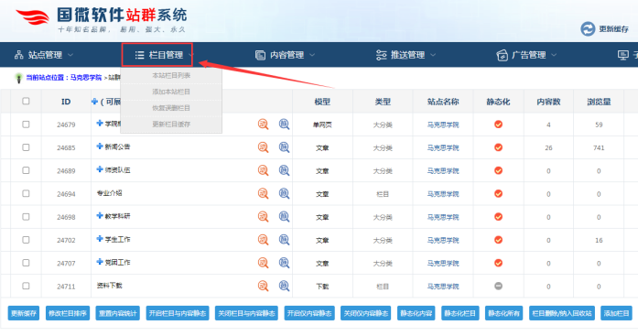The width and height of the screenshot is (638, 336).
Task: Choose 添加本站栏目 from the dropdown list
Action: tap(171, 92)
